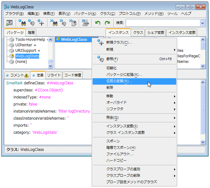Click the binoculars find class toolbar icon
210x188 pixels.
tap(22, 23)
